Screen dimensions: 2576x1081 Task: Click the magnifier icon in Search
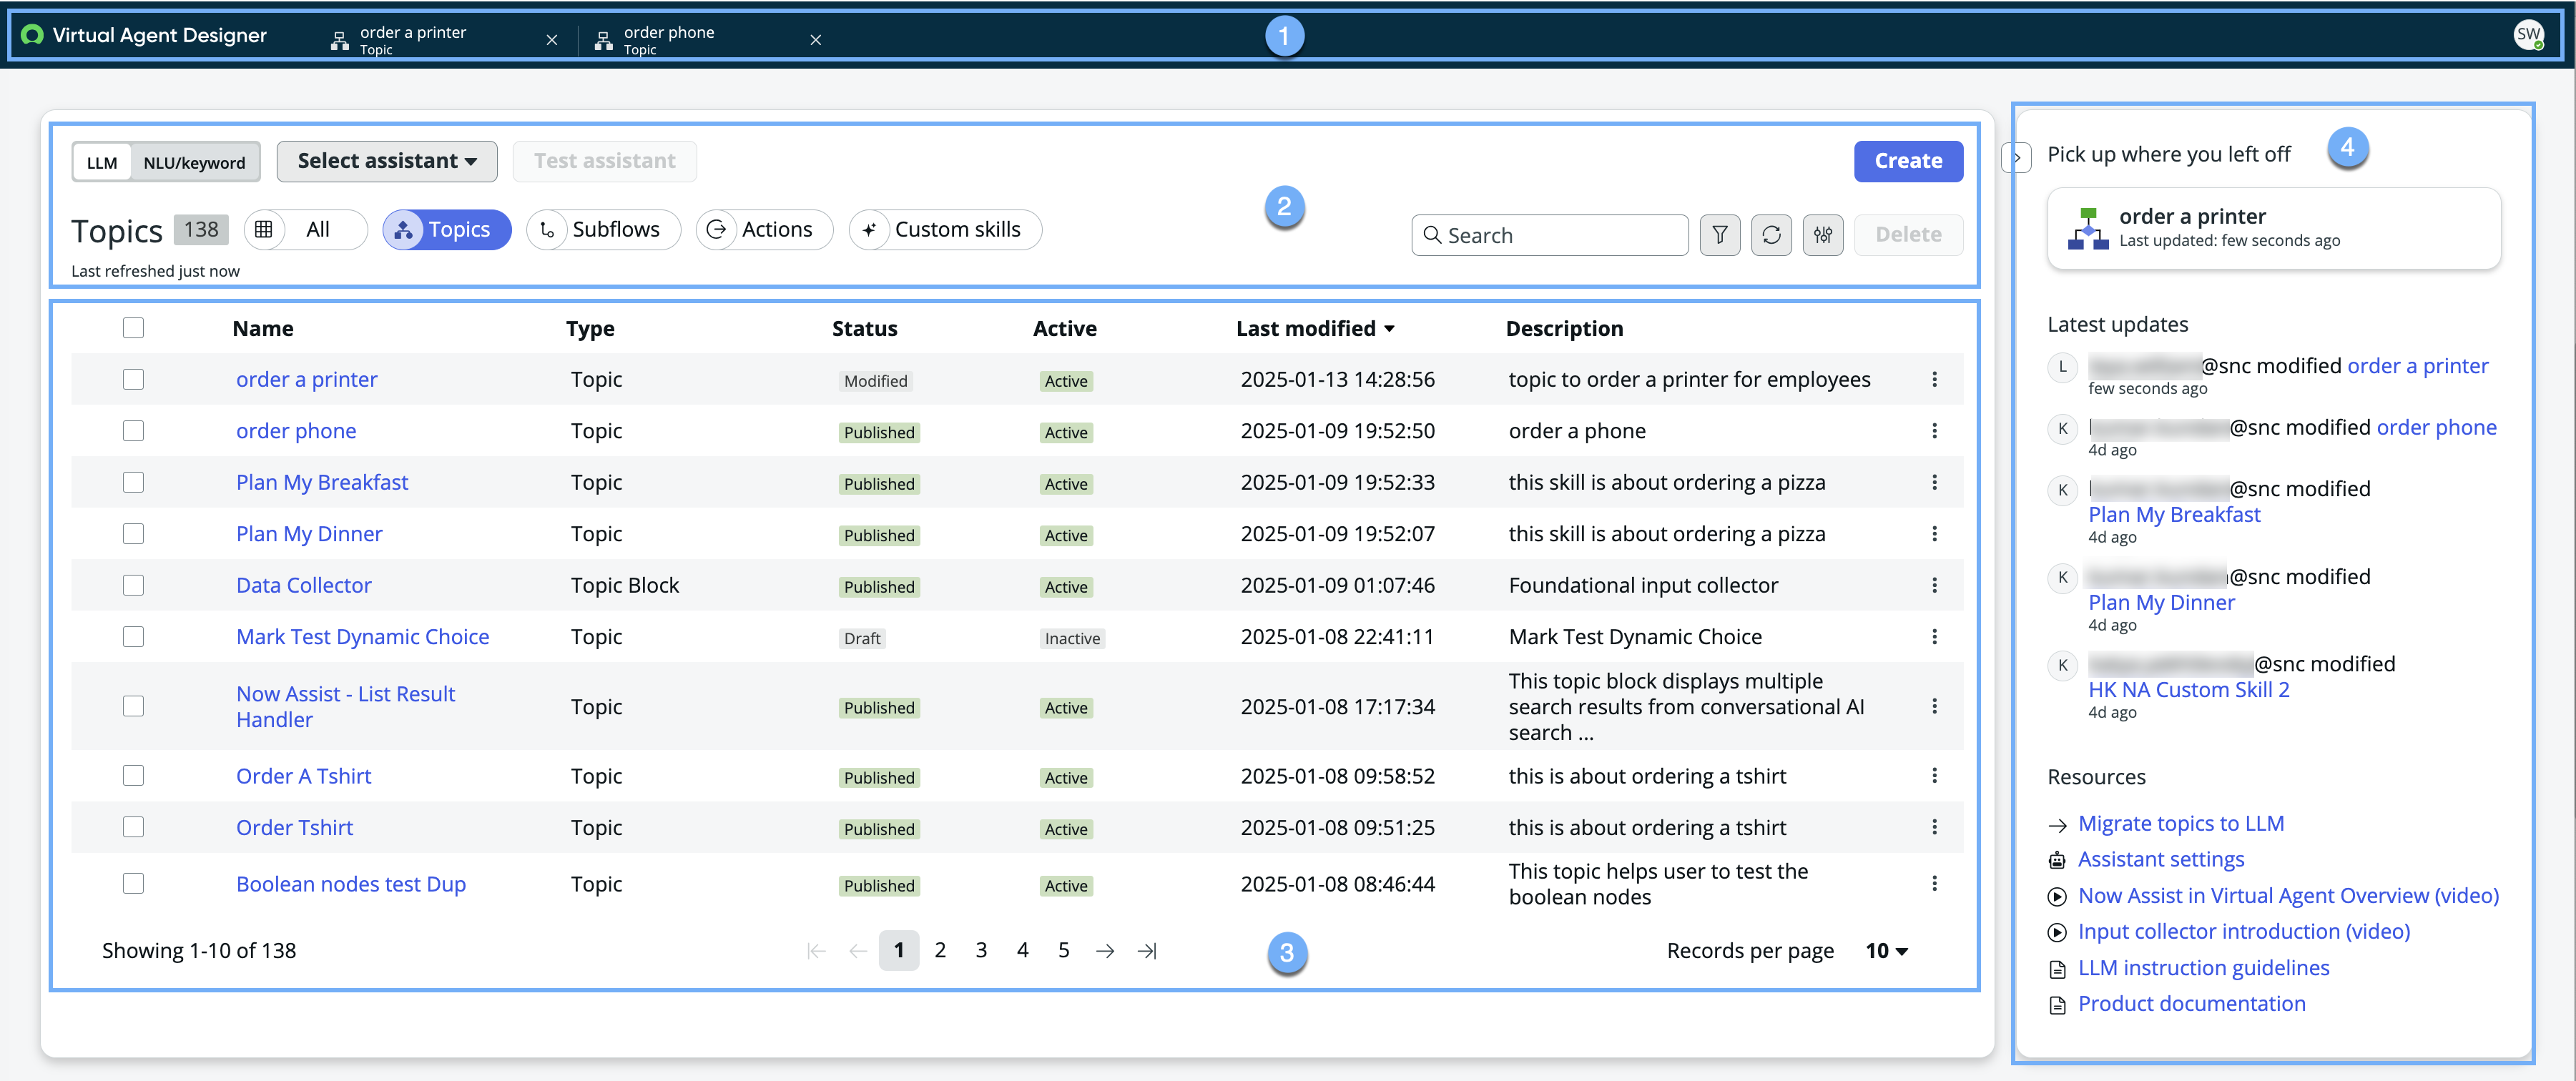point(1432,235)
